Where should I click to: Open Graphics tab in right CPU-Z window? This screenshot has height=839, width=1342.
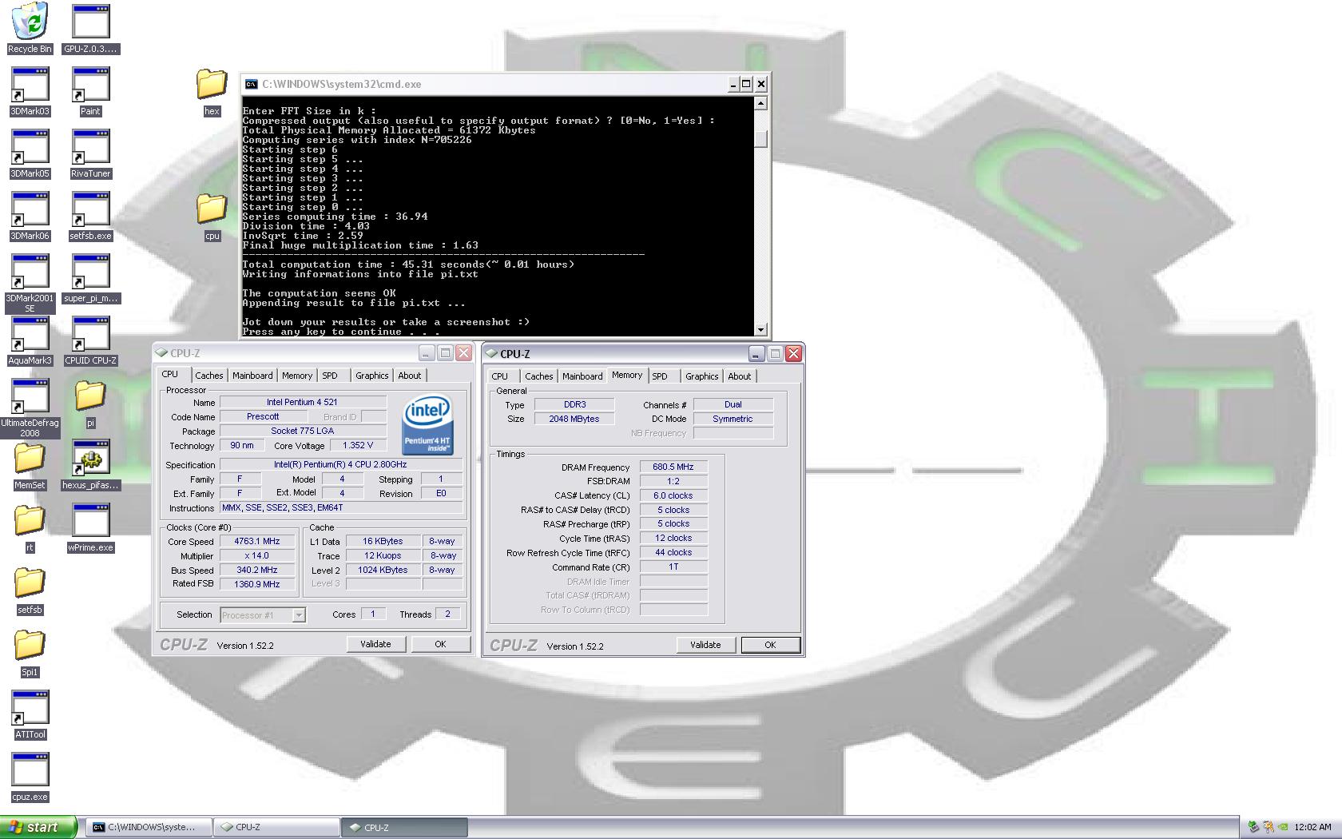[x=702, y=376]
